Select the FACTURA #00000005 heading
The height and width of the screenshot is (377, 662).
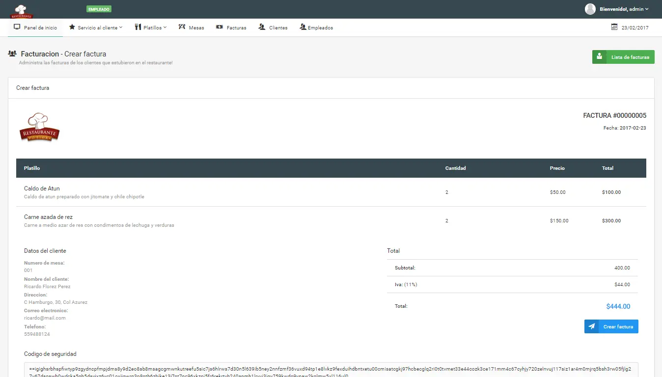pos(615,116)
